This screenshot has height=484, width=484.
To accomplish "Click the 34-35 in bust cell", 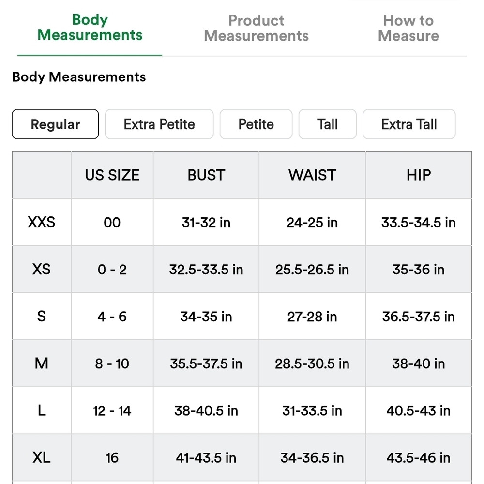I will [206, 317].
